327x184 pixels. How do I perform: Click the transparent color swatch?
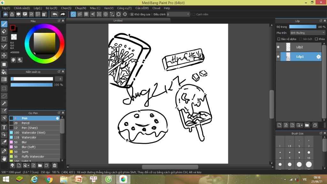(x=14, y=37)
